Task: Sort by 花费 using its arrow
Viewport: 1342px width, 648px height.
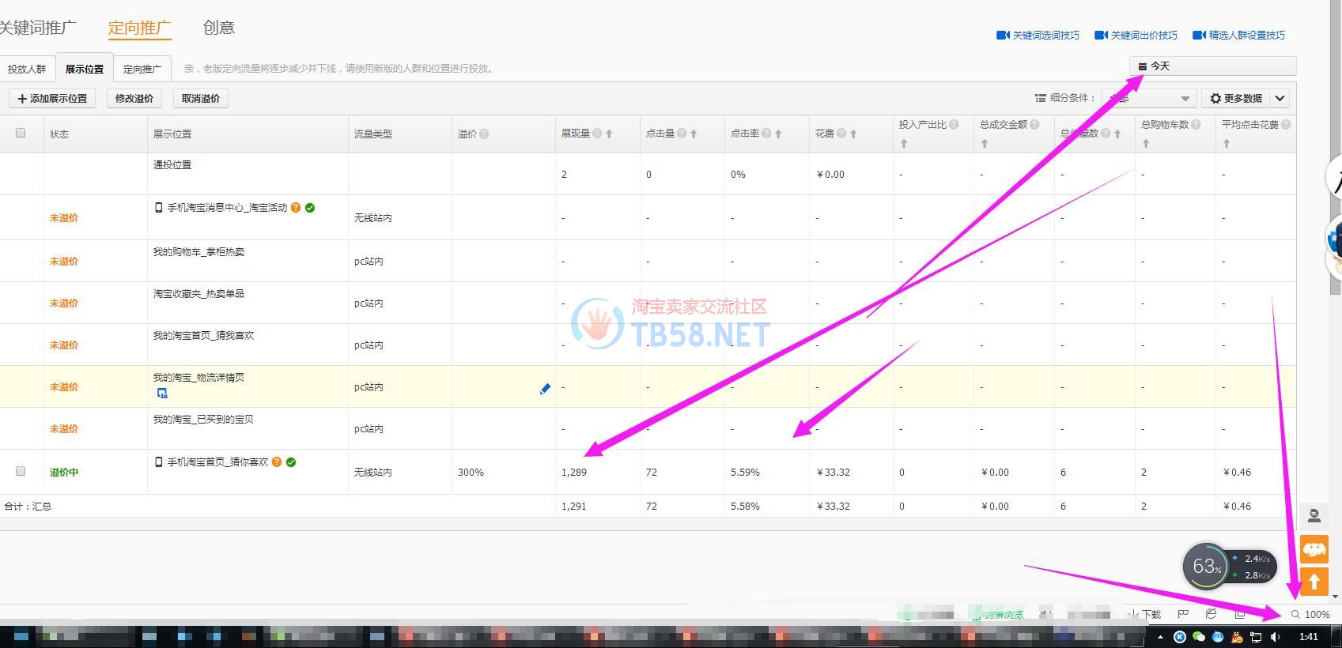Action: [853, 134]
